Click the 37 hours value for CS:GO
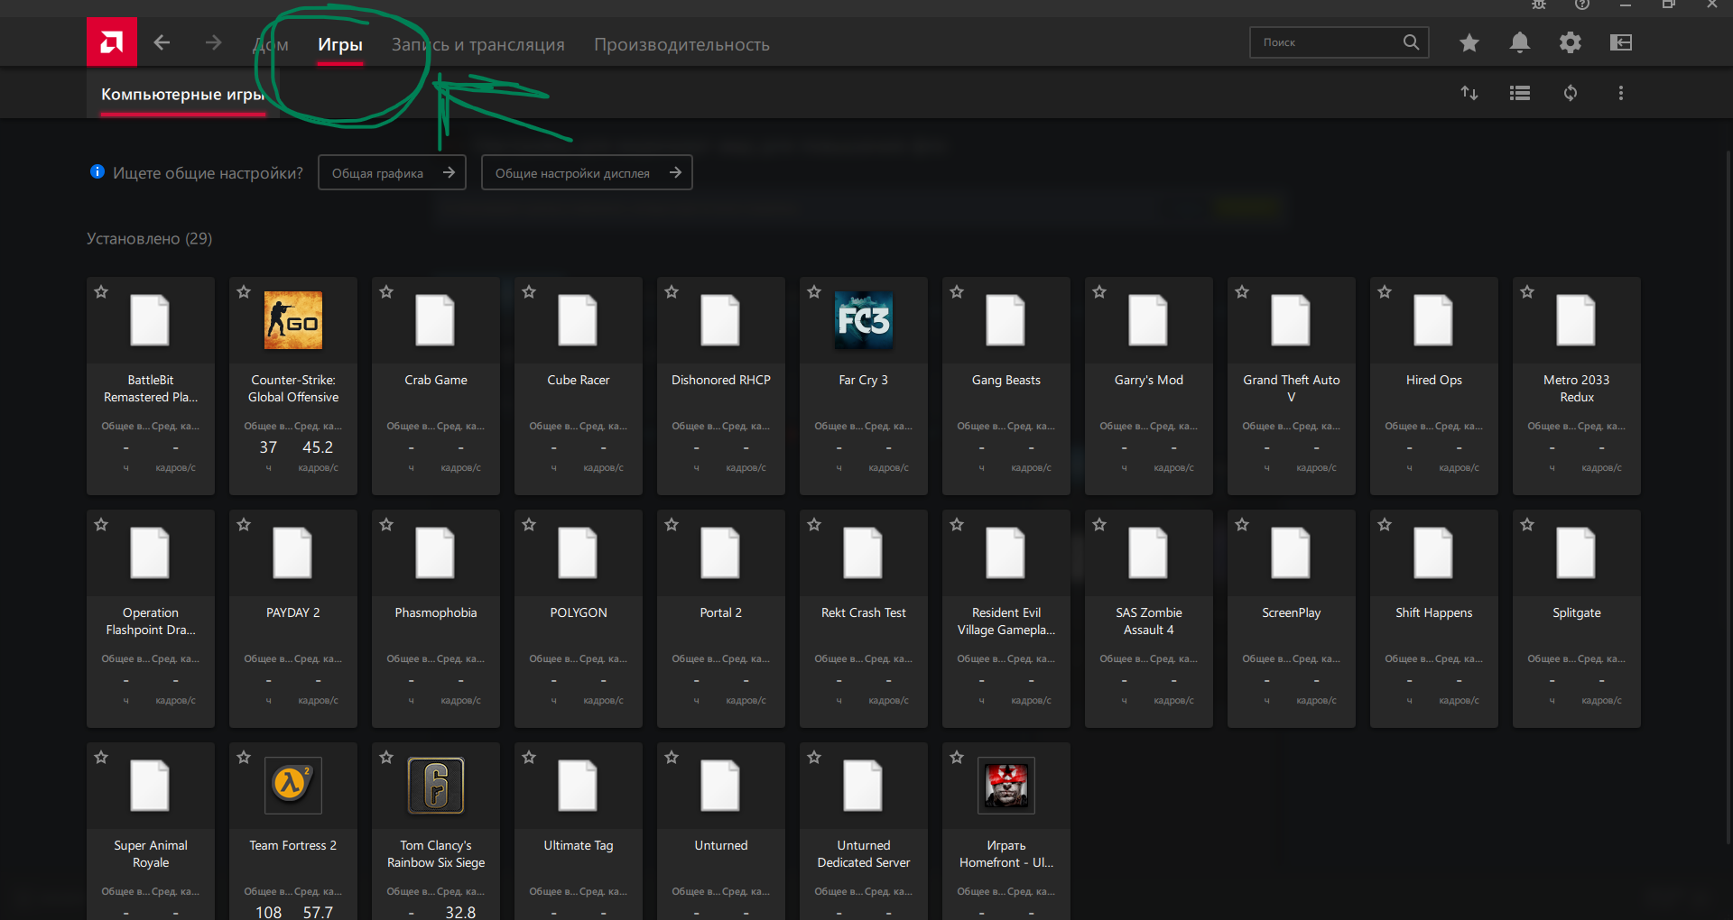 point(268,447)
